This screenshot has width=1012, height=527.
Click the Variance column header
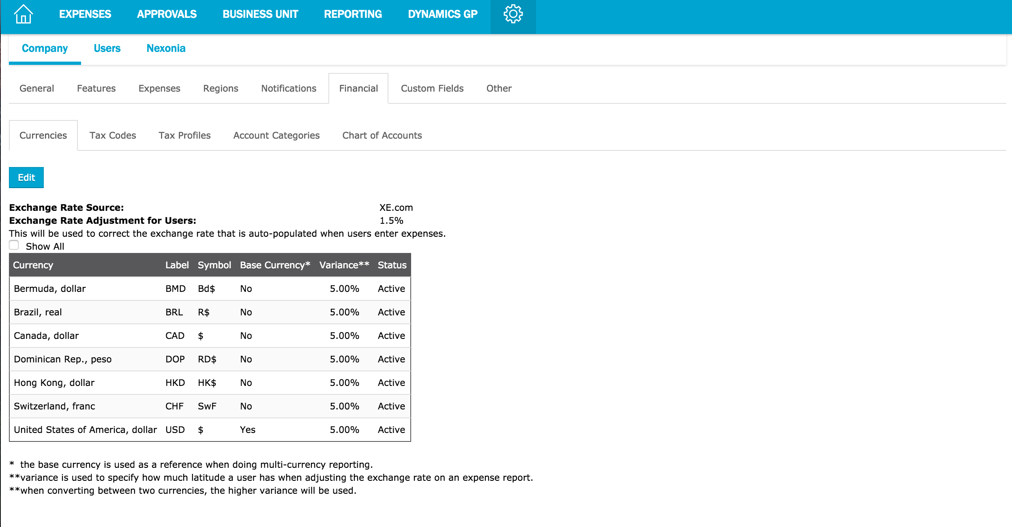344,265
